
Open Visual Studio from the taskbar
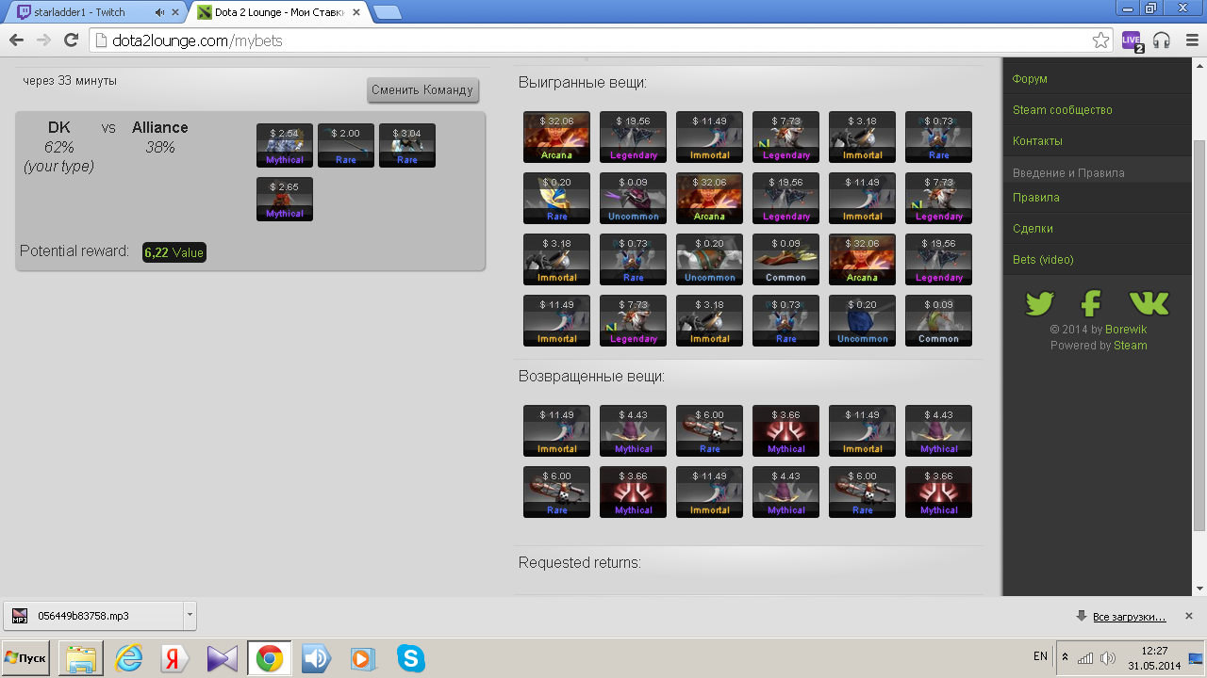223,657
